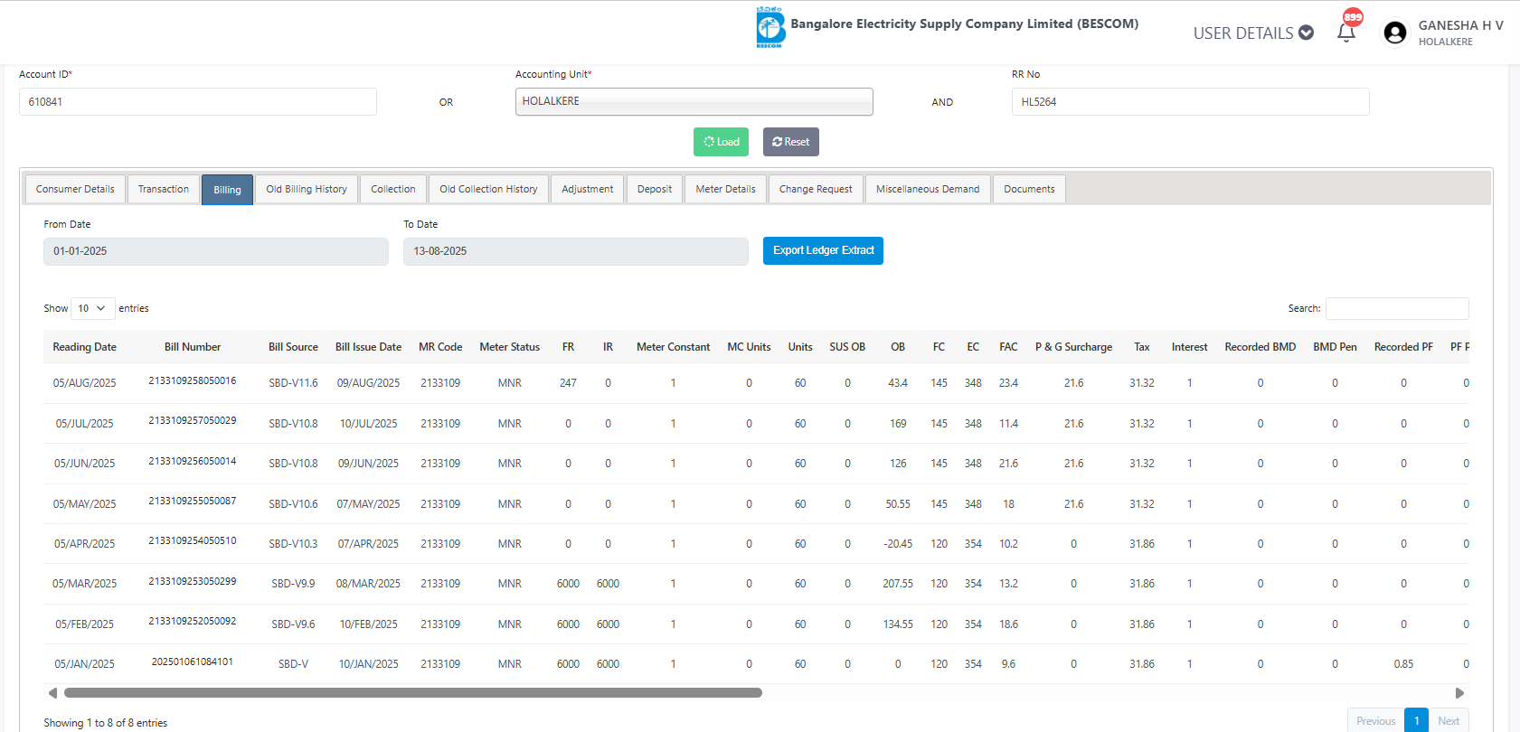
Task: Click the BESCOM logo
Action: tap(769, 27)
